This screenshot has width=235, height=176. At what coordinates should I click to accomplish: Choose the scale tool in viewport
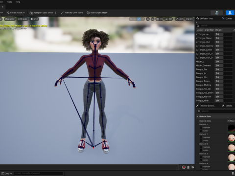(143, 19)
